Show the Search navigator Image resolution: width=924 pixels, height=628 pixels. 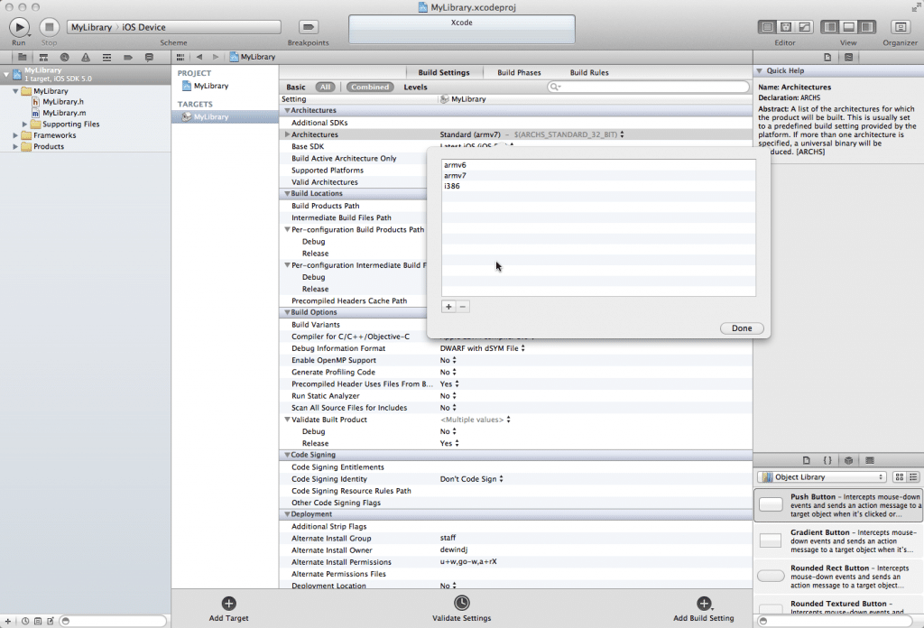click(x=64, y=57)
